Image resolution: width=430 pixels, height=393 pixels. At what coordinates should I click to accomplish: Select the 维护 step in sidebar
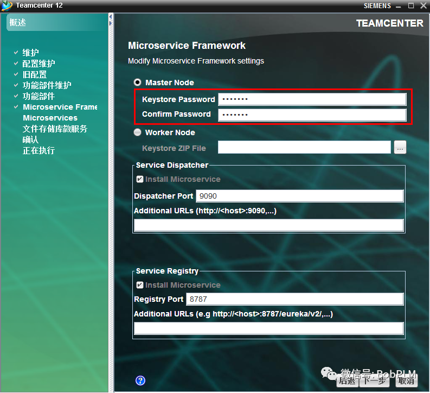[x=30, y=53]
